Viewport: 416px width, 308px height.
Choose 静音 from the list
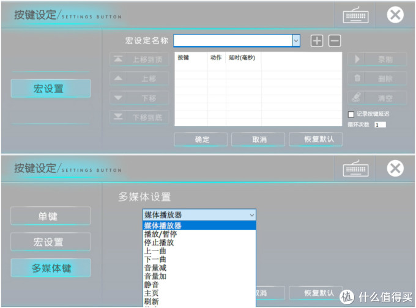point(199,285)
